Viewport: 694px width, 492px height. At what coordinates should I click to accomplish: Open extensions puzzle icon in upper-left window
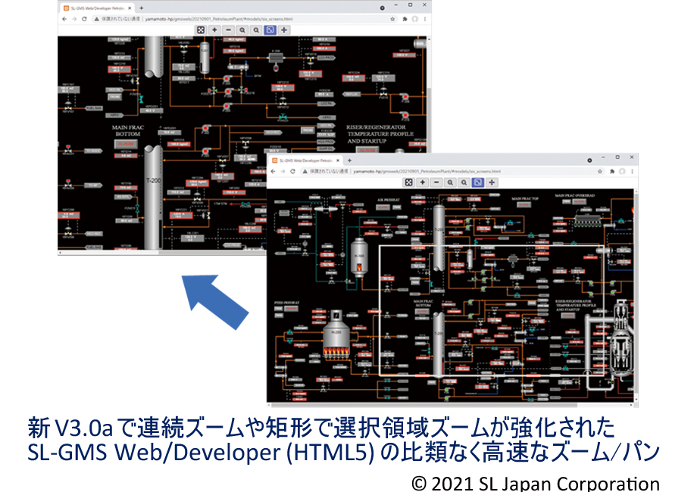405,19
